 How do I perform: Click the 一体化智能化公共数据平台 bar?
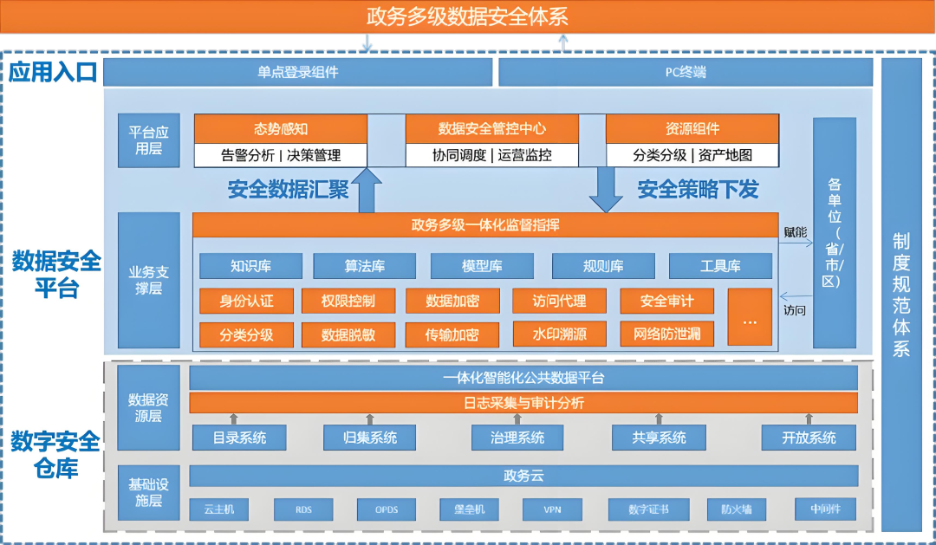click(x=523, y=378)
